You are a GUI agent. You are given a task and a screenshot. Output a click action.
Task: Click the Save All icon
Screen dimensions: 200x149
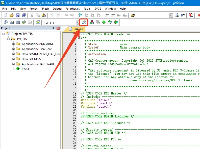(23, 15)
